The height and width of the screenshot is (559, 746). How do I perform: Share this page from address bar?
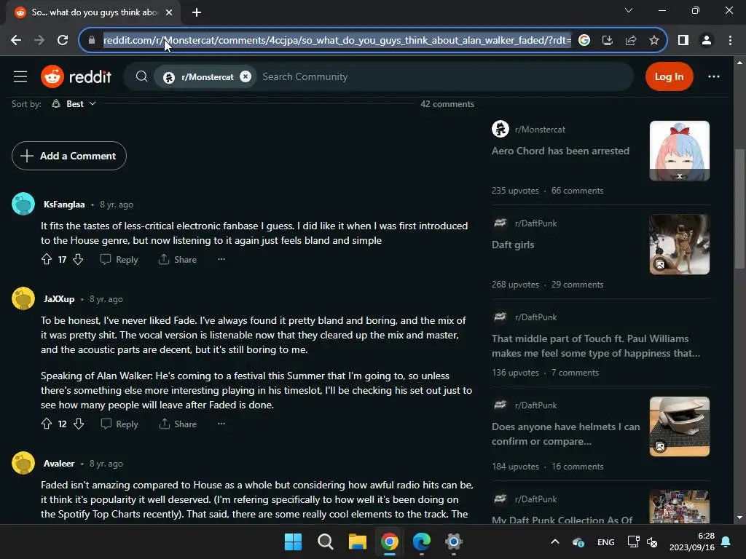pos(631,41)
